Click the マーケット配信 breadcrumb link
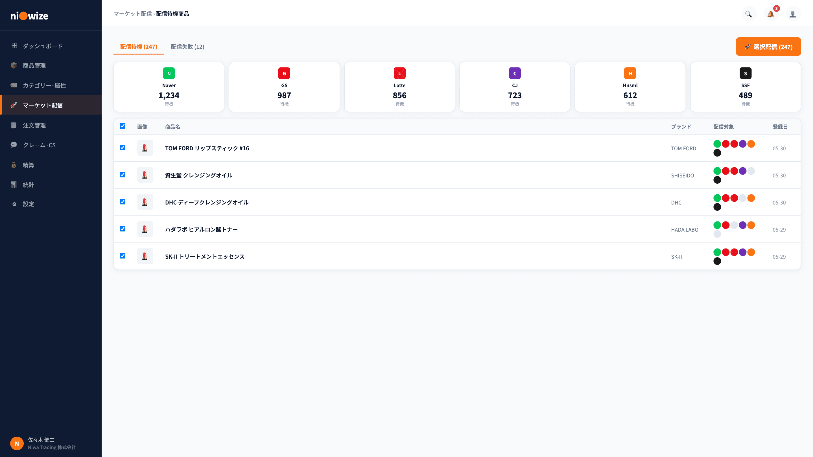 click(133, 14)
